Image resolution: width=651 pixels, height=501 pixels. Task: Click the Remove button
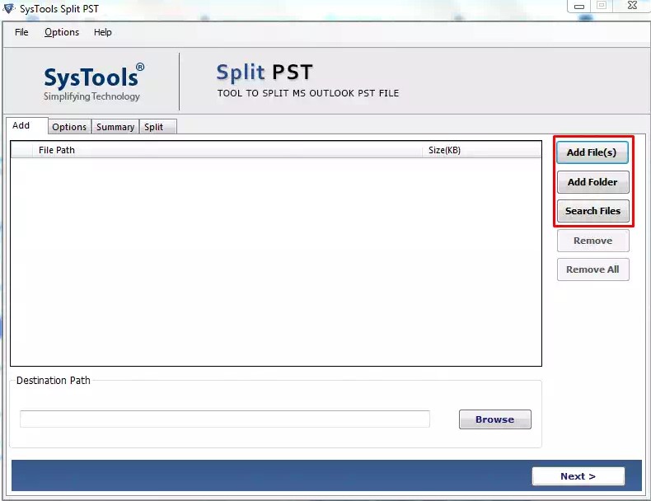592,241
